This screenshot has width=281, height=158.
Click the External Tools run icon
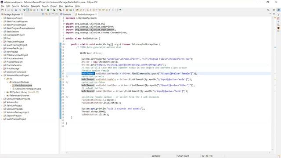tap(60, 10)
